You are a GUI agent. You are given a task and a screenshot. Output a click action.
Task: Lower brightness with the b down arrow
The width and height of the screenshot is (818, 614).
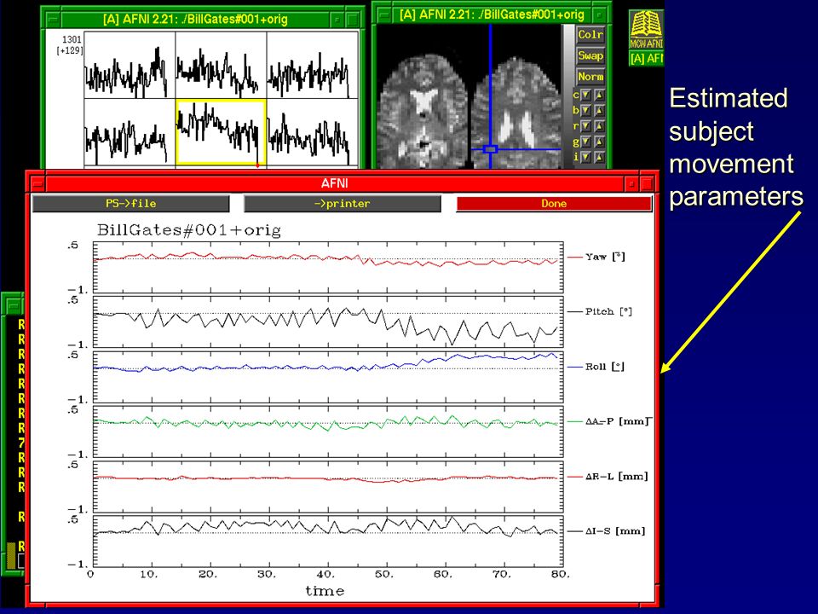586,111
